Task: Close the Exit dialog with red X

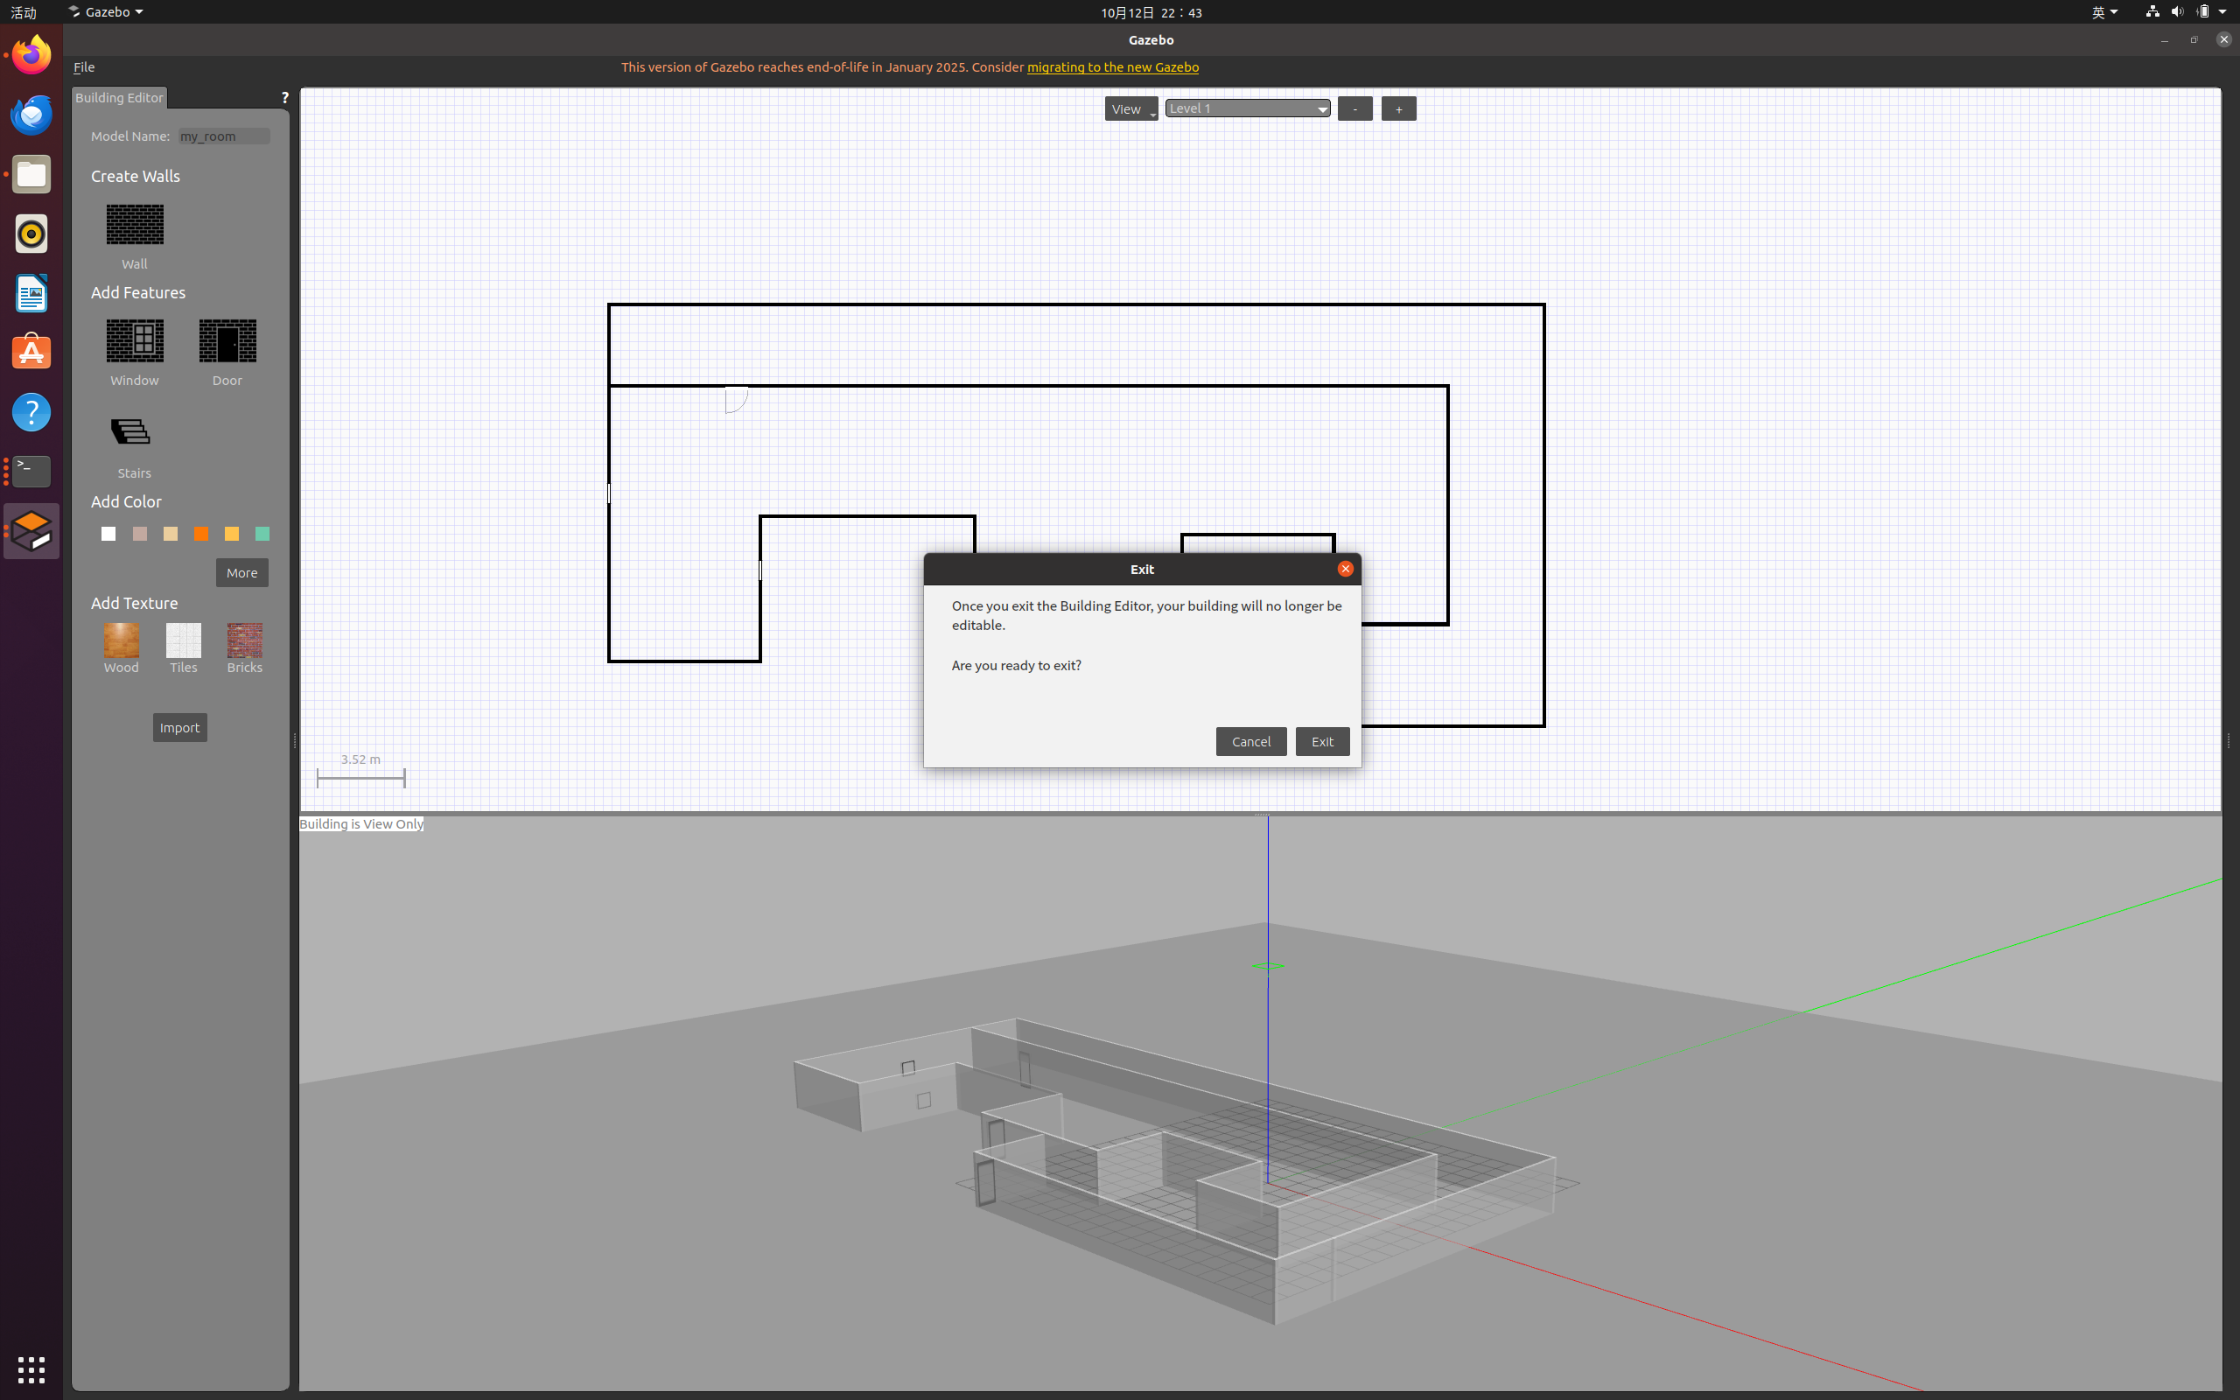Action: click(1345, 569)
